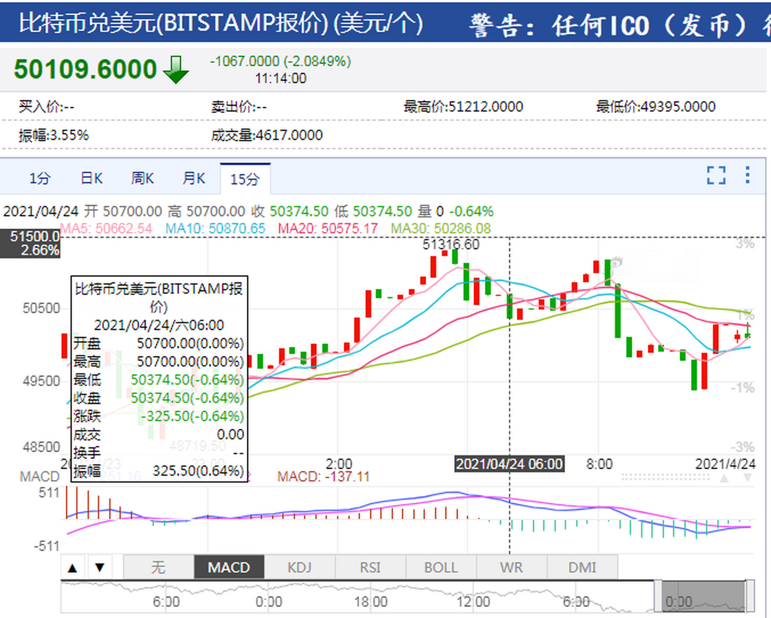The height and width of the screenshot is (618, 771).
Task: Open the fullscreen chart icon
Action: coord(716,175)
